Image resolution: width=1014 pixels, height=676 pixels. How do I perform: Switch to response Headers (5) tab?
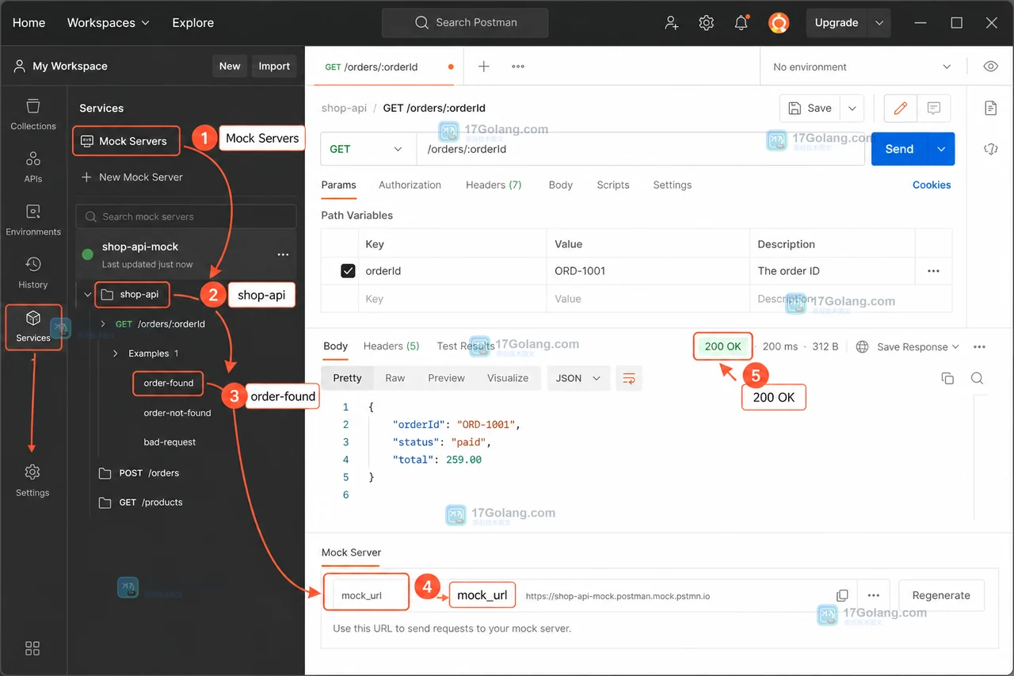coord(391,346)
